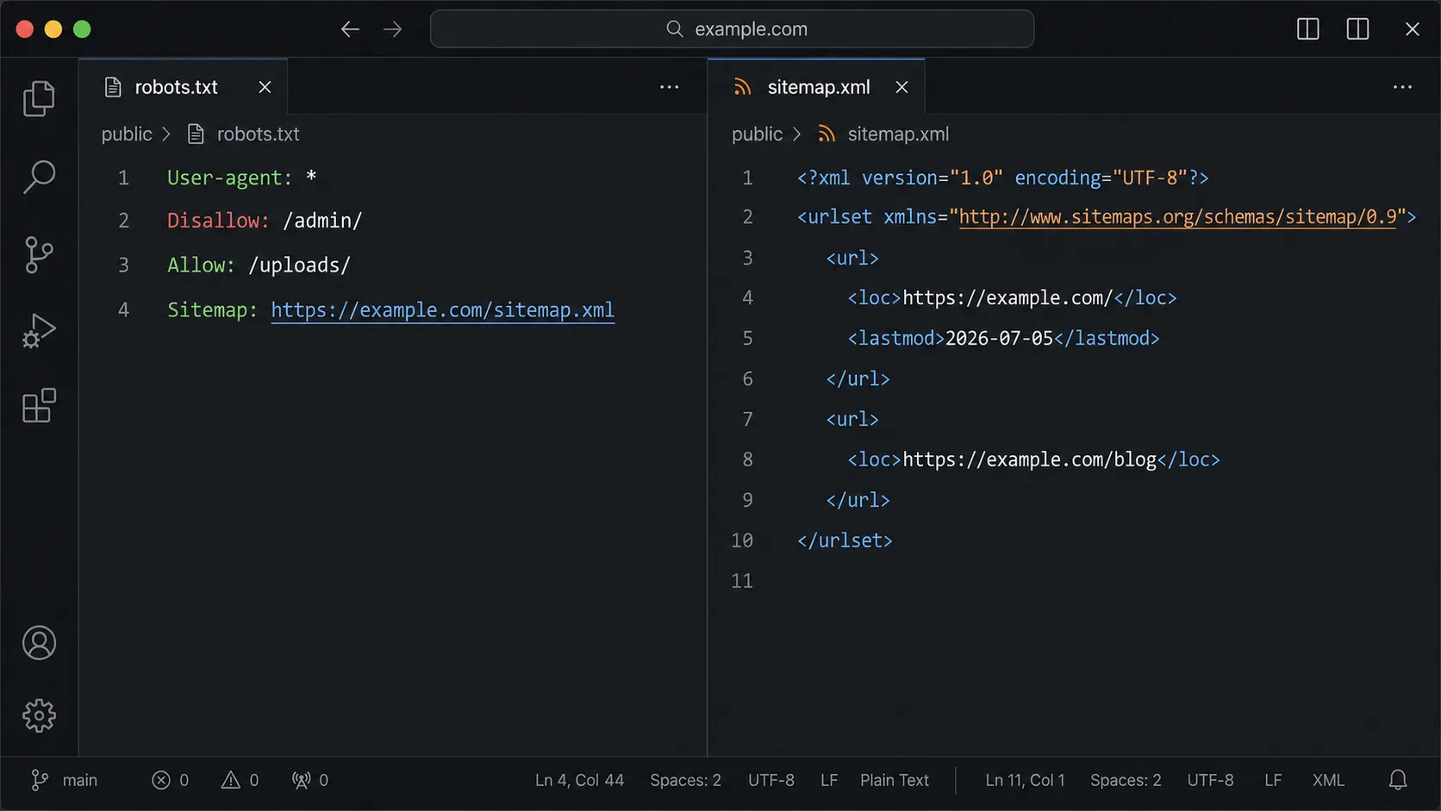
Task: Click the Ln 4, Col 44 position indicator
Action: pyautogui.click(x=579, y=780)
